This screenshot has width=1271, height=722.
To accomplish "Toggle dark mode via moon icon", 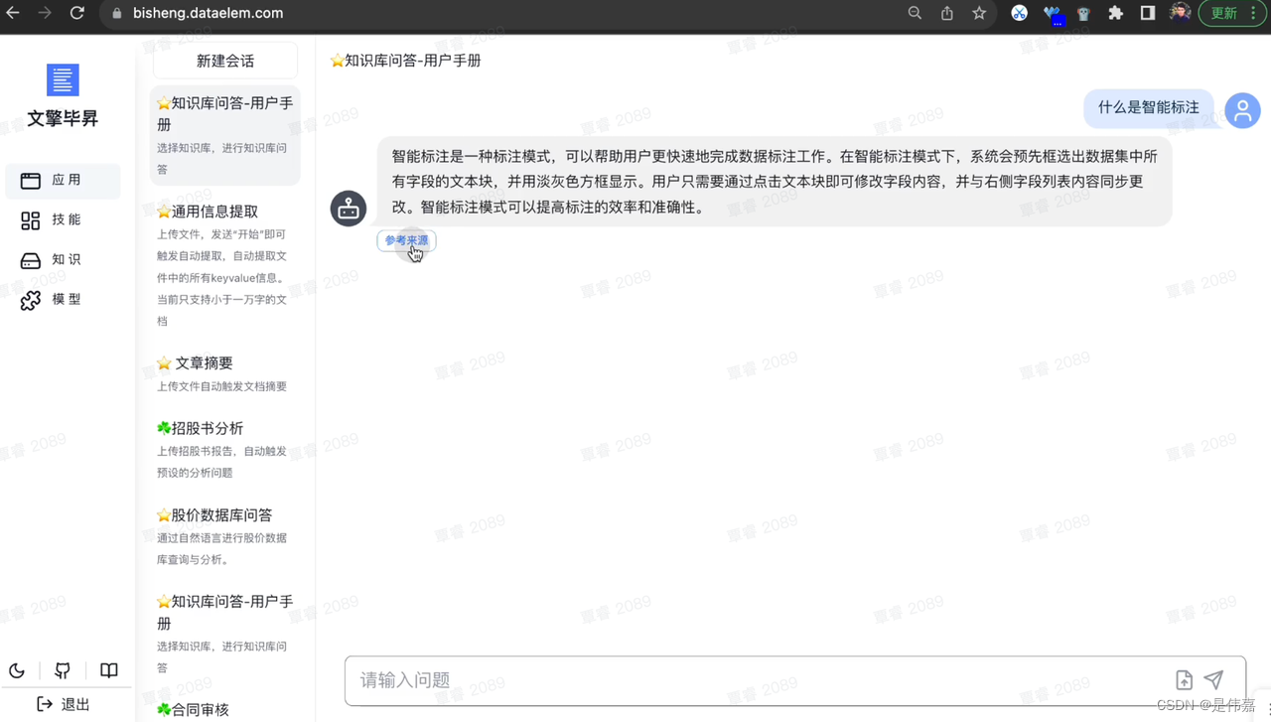I will (x=16, y=670).
